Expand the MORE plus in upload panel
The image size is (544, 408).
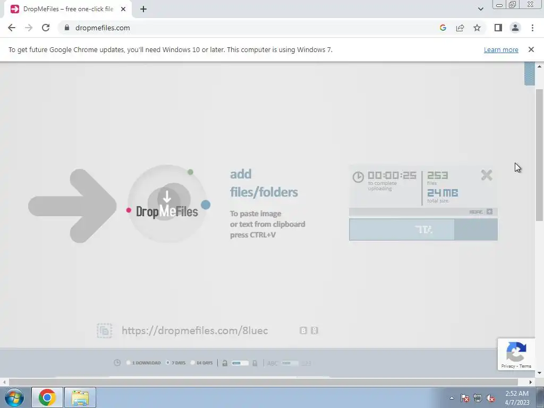coord(489,211)
